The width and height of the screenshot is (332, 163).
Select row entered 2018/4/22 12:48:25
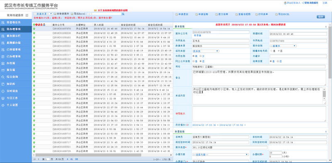point(102,33)
